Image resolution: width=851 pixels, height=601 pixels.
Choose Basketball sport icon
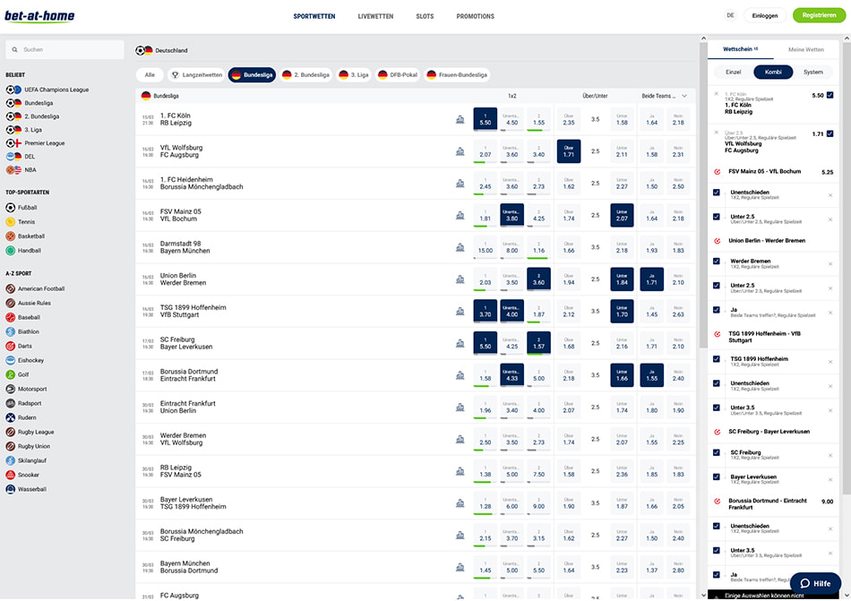pos(11,236)
